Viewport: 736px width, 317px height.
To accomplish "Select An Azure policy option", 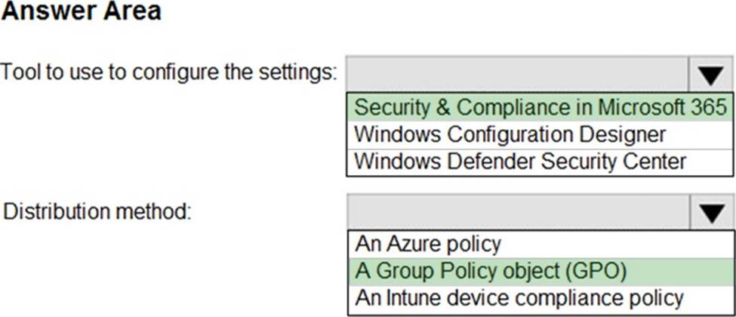I will coord(428,244).
